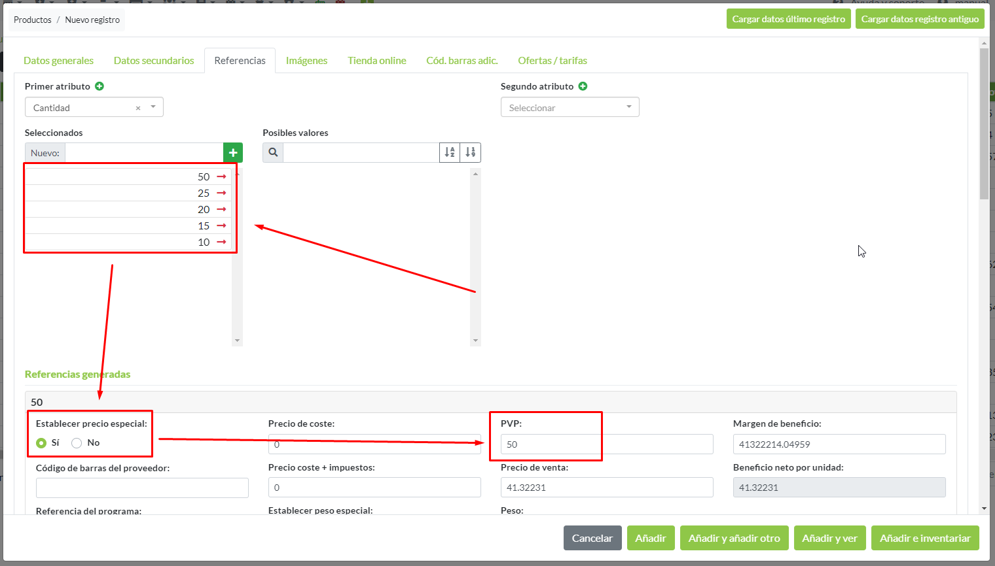Sort possible values alphabetically A-Z
The image size is (995, 566).
[450, 153]
